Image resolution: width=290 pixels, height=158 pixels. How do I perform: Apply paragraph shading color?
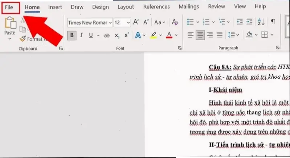[x=249, y=35]
